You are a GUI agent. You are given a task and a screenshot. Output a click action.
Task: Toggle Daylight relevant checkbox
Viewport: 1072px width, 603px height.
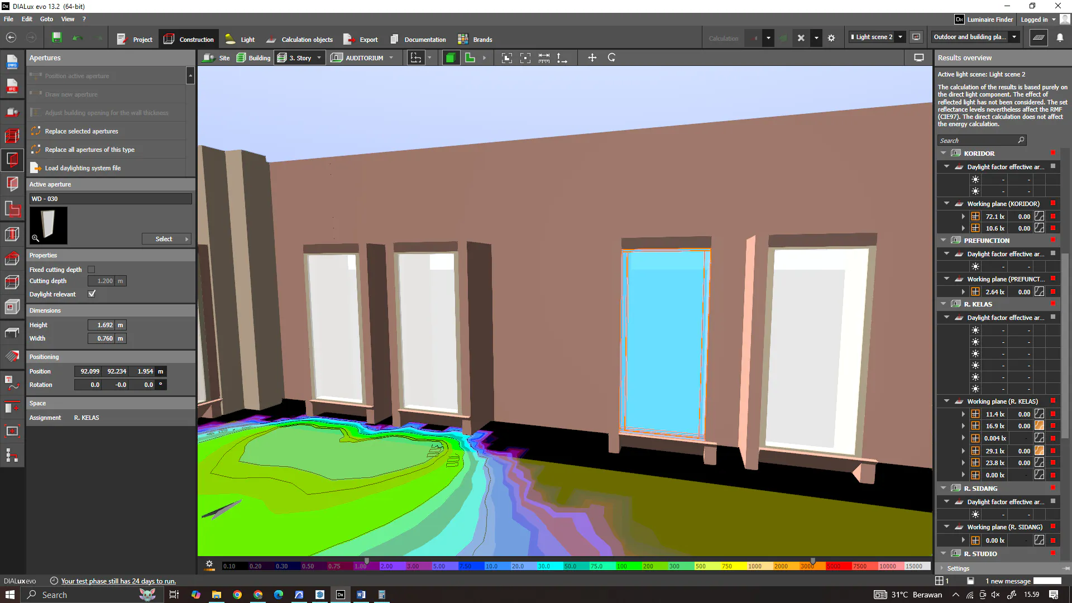tap(92, 294)
